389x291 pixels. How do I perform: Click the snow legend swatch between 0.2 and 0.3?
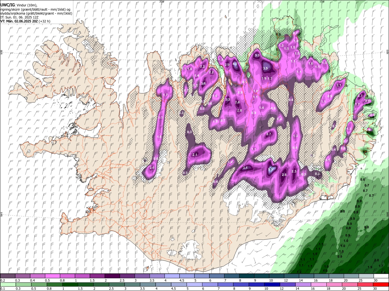pyautogui.click(x=8, y=276)
